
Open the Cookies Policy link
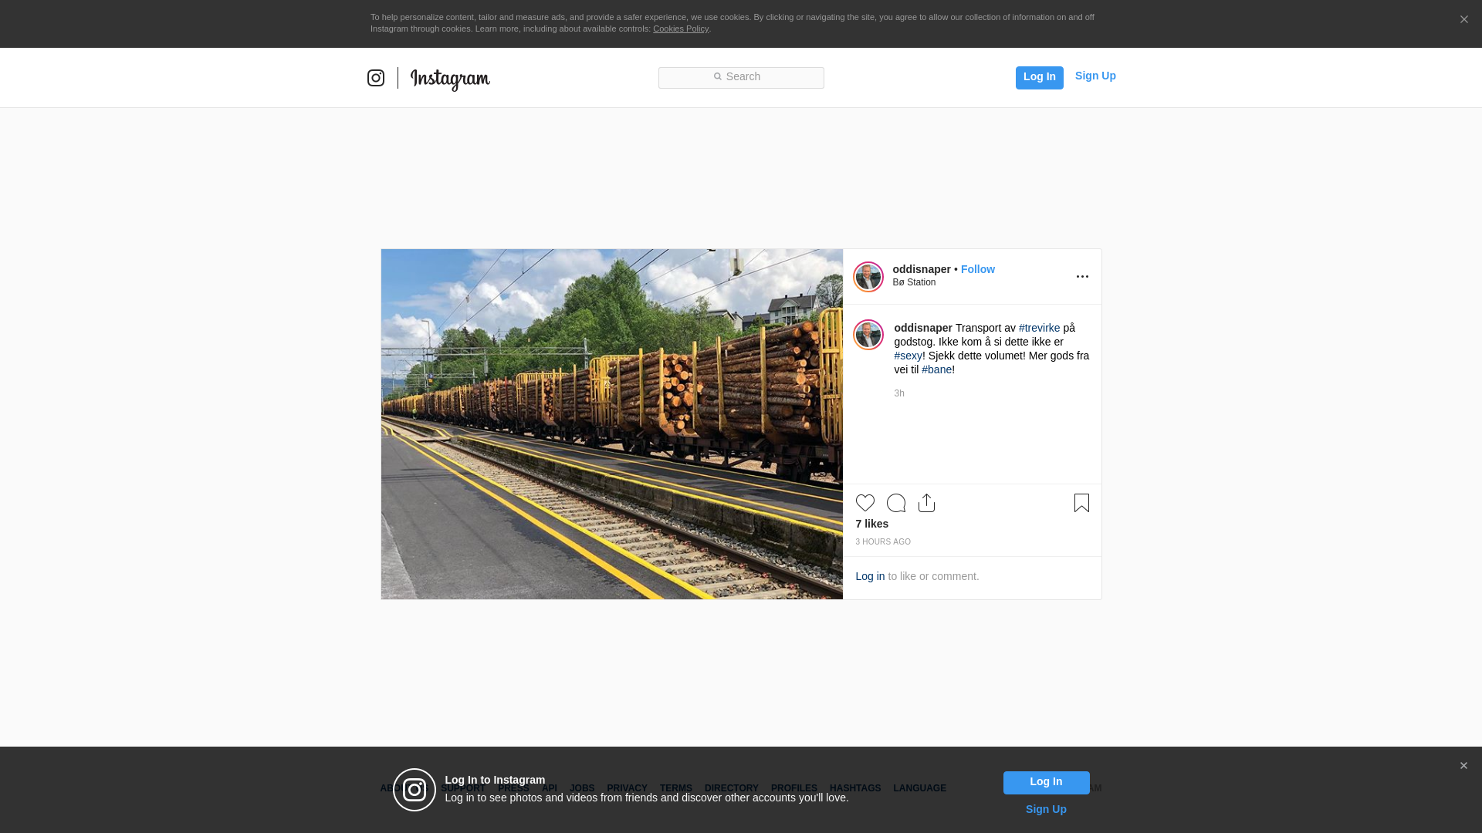coord(681,29)
